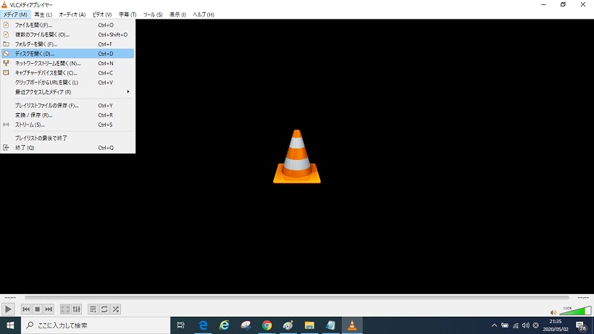Open the ヘルプ(H) menu
Screen dimensions: 594x334
(x=204, y=14)
